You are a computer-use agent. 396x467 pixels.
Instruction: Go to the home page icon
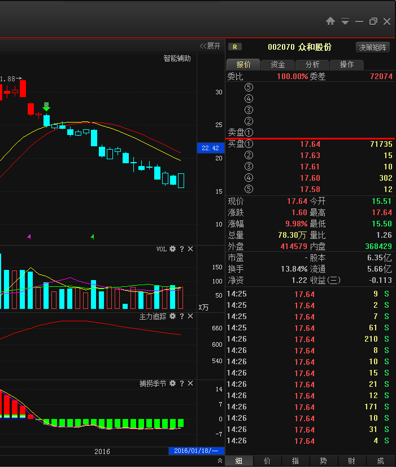pos(330,21)
